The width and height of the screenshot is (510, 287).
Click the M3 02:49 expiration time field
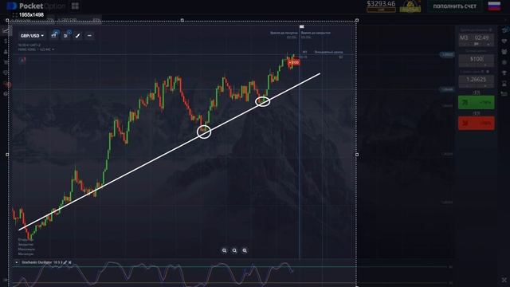tap(477, 40)
